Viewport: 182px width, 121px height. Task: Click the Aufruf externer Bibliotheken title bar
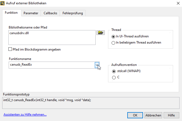[81, 3]
